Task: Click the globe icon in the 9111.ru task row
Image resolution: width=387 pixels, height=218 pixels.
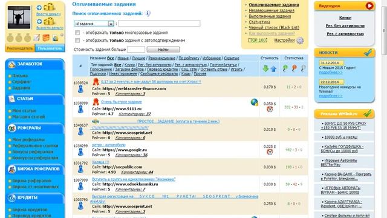Action: (254, 102)
